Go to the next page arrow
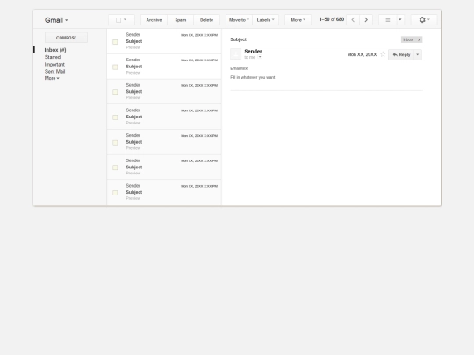The width and height of the screenshot is (474, 355). pyautogui.click(x=366, y=20)
